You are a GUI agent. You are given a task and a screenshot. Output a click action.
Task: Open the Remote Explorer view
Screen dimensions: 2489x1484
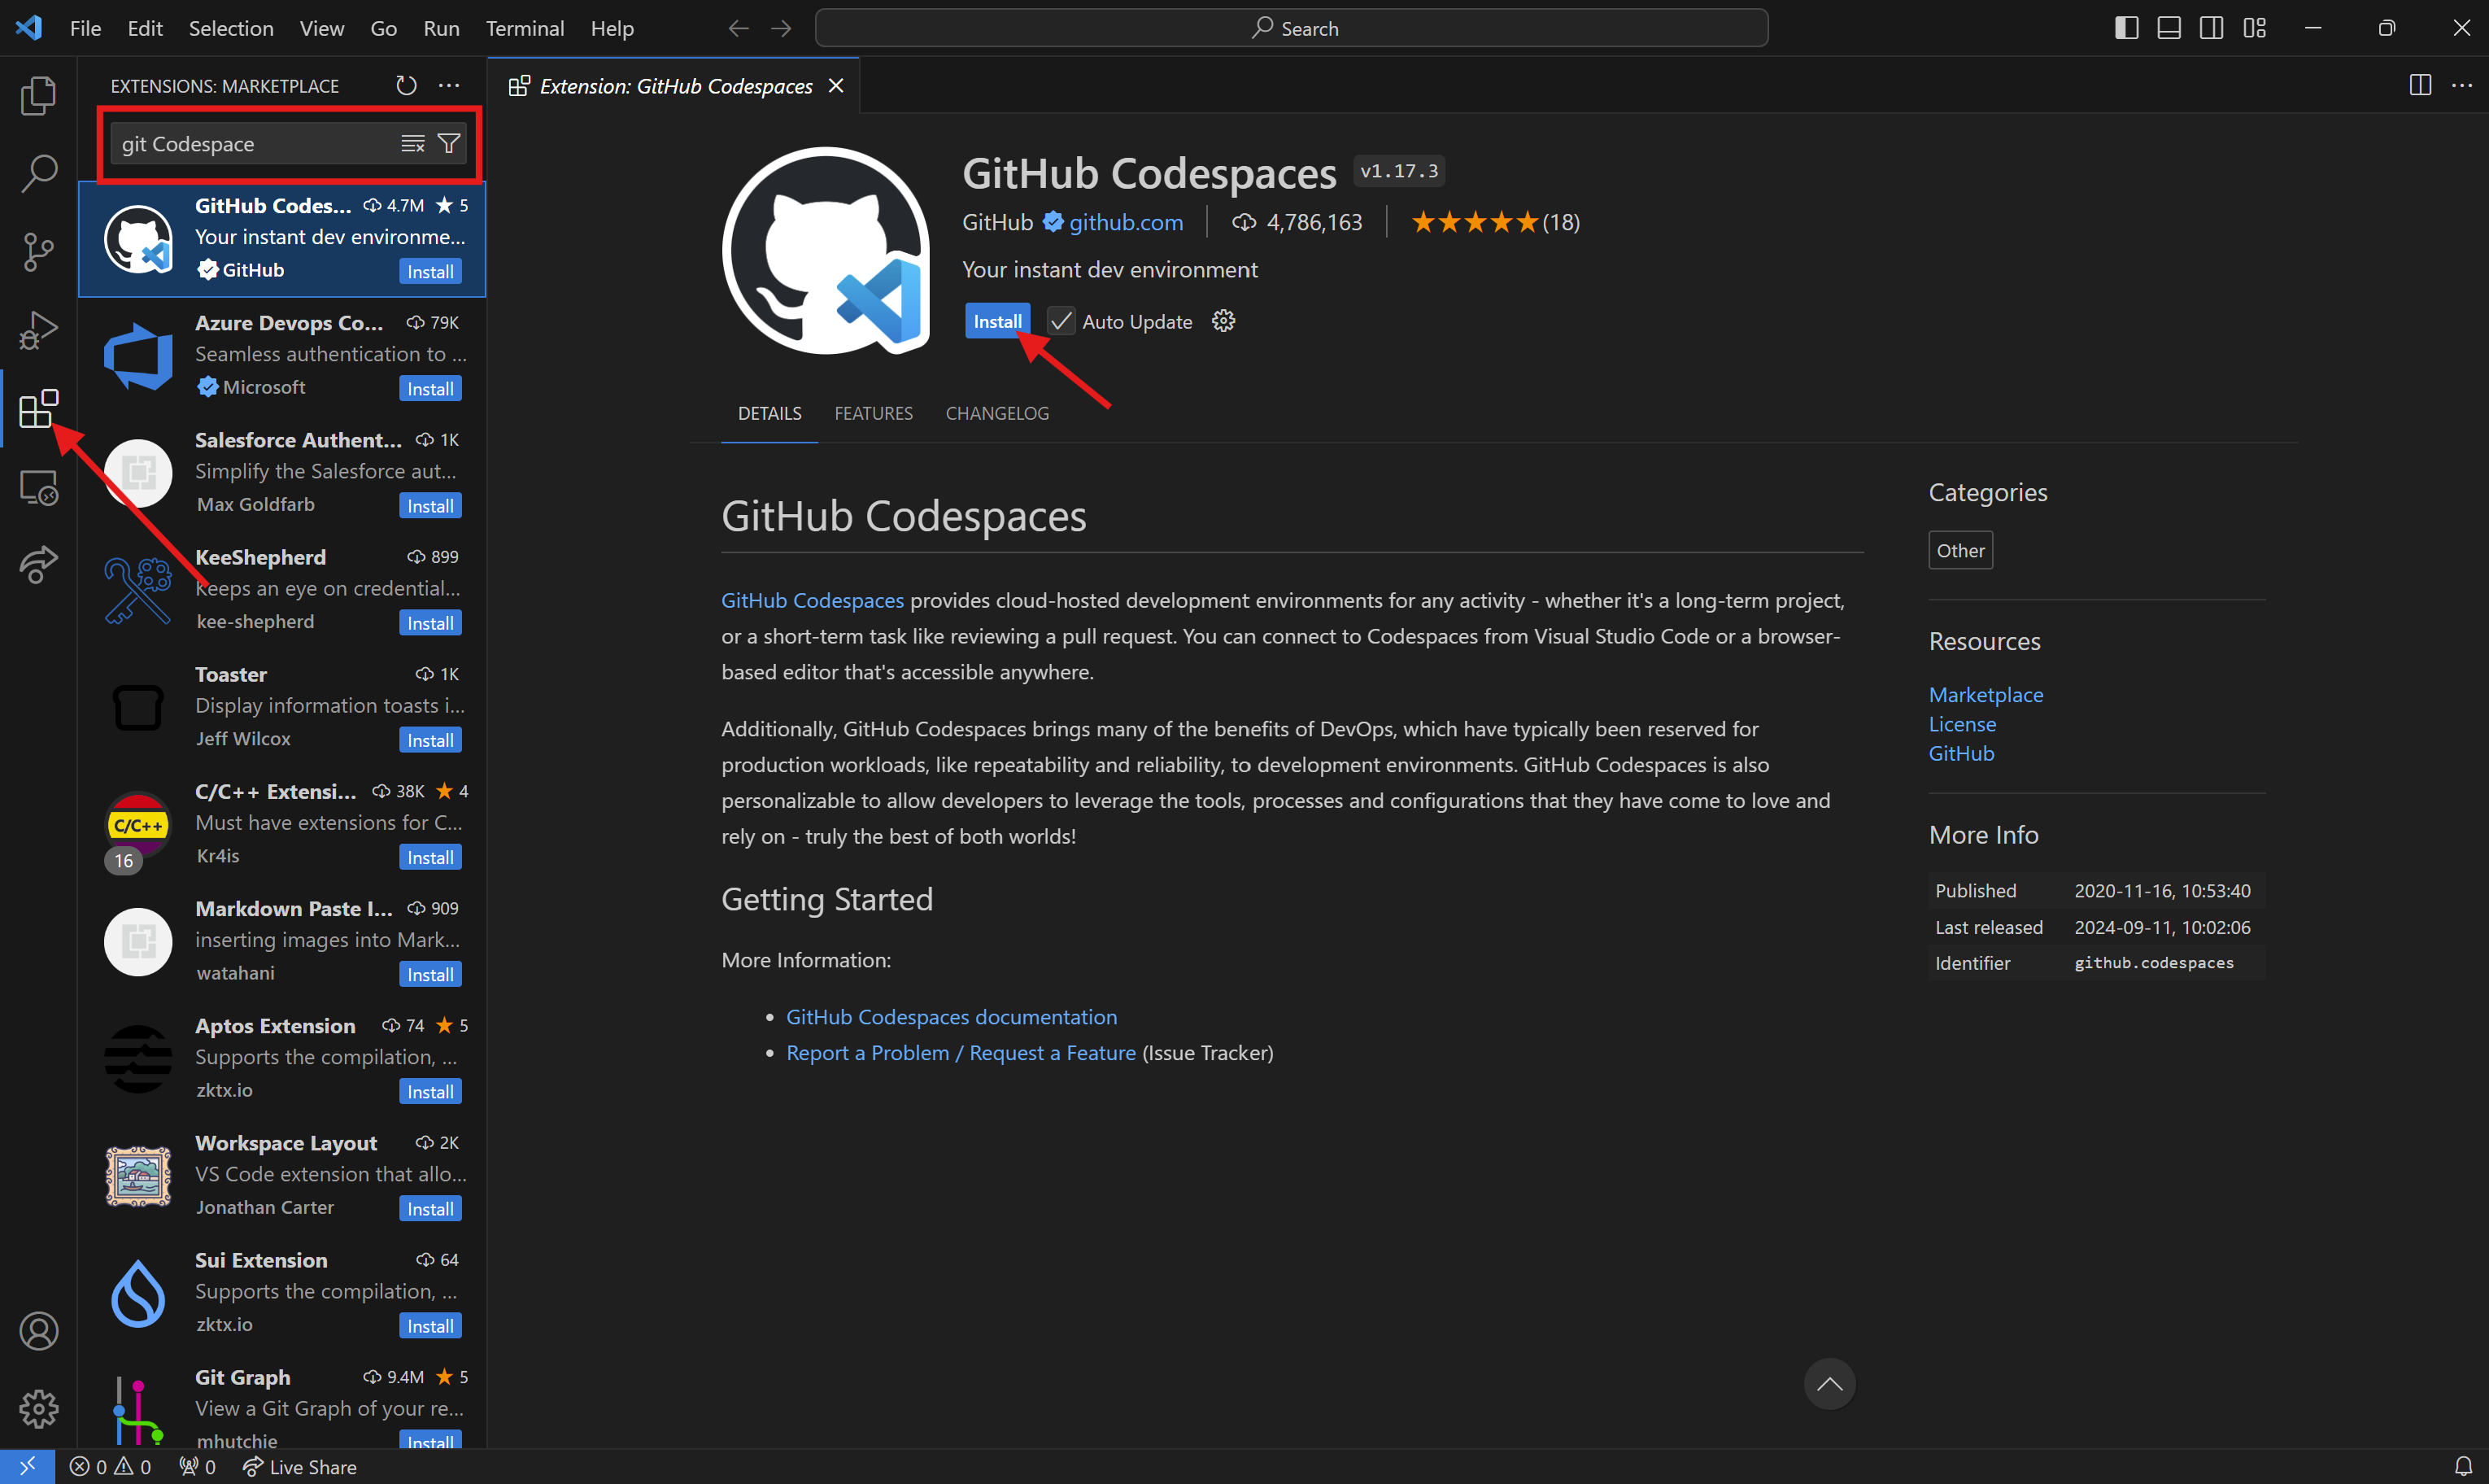click(38, 487)
